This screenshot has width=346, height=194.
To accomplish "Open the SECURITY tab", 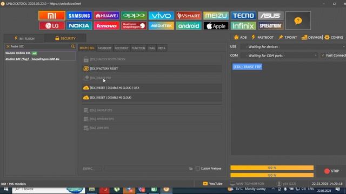I will tap(65, 38).
